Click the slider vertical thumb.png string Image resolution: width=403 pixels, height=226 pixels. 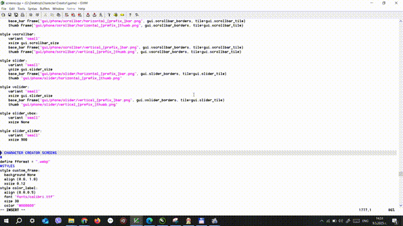tap(69, 105)
